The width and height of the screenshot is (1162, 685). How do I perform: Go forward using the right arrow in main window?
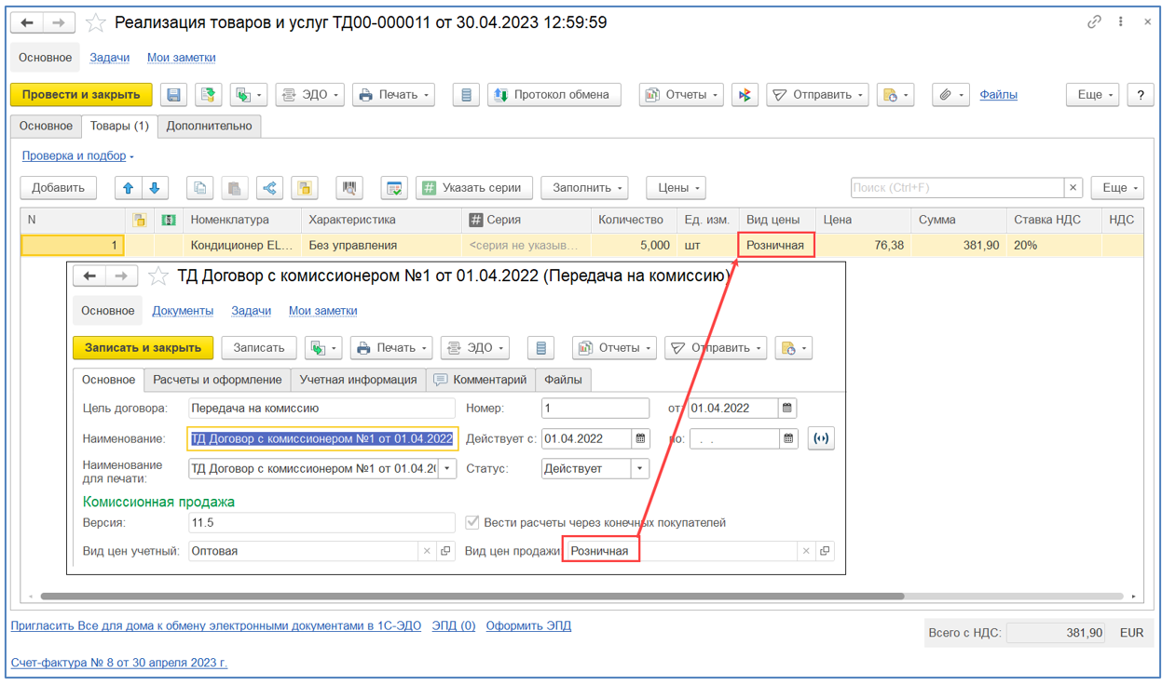pos(59,23)
